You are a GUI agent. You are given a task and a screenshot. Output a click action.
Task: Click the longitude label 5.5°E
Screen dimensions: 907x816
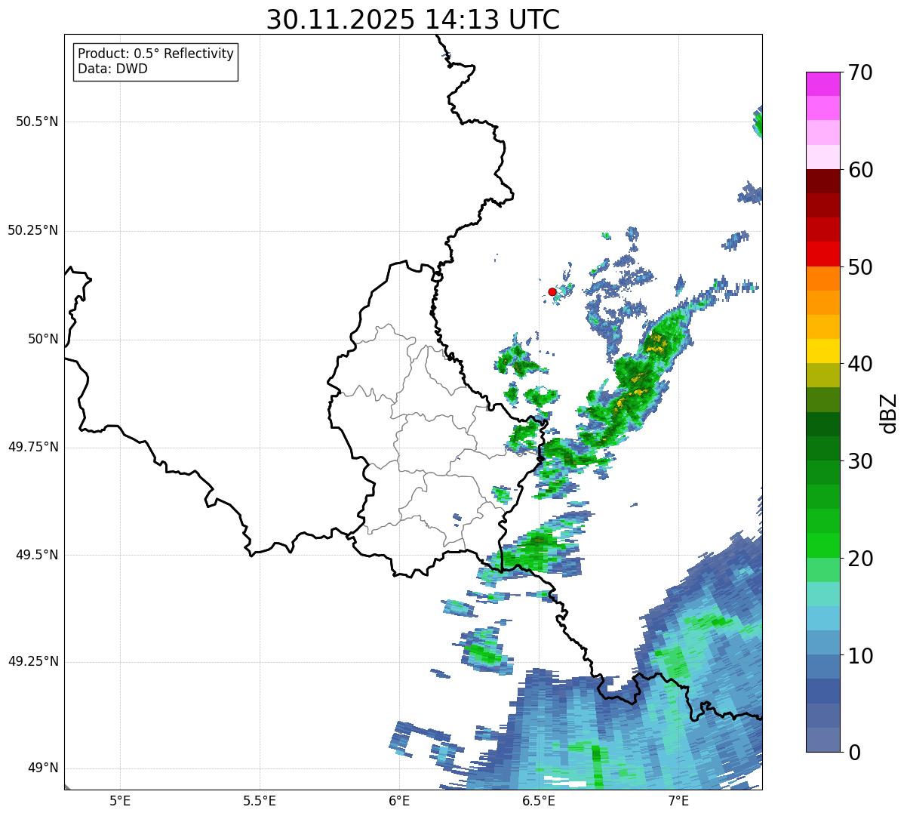(260, 800)
